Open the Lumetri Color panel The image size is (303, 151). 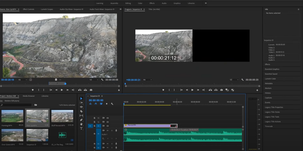[270, 79]
